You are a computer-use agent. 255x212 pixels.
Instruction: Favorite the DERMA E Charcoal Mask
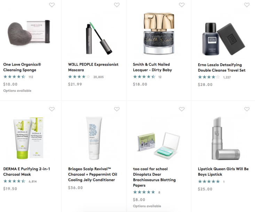point(52,109)
